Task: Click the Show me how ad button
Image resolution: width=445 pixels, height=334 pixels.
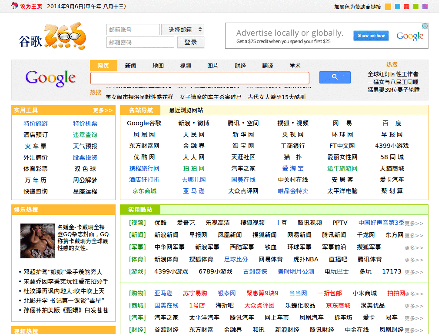Action: point(371,36)
